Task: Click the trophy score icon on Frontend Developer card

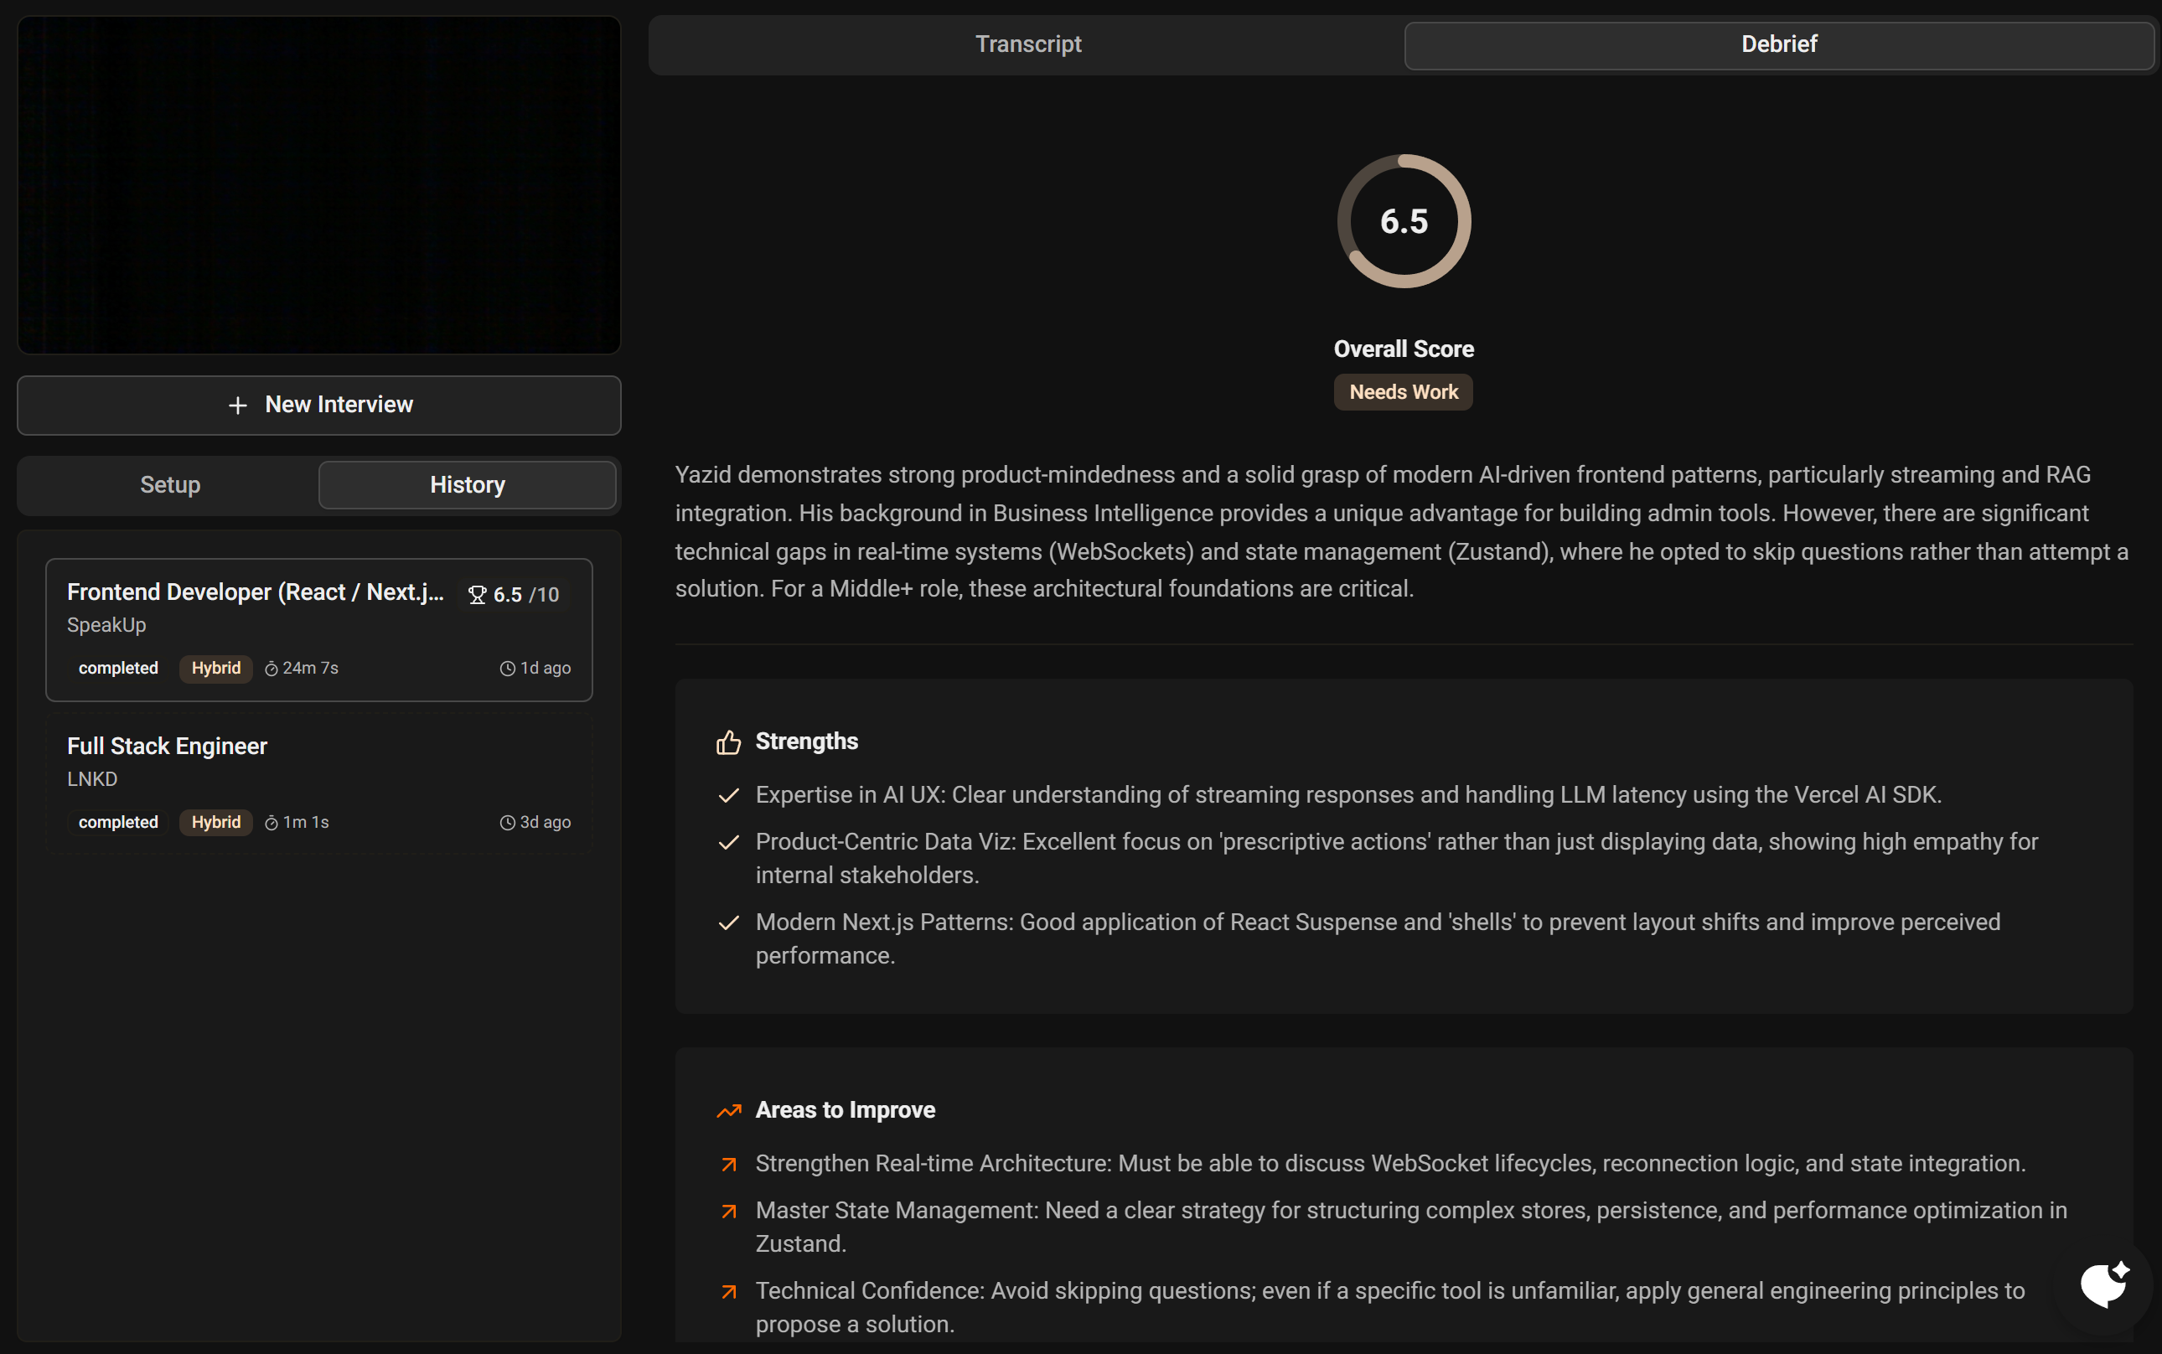Action: (x=478, y=595)
